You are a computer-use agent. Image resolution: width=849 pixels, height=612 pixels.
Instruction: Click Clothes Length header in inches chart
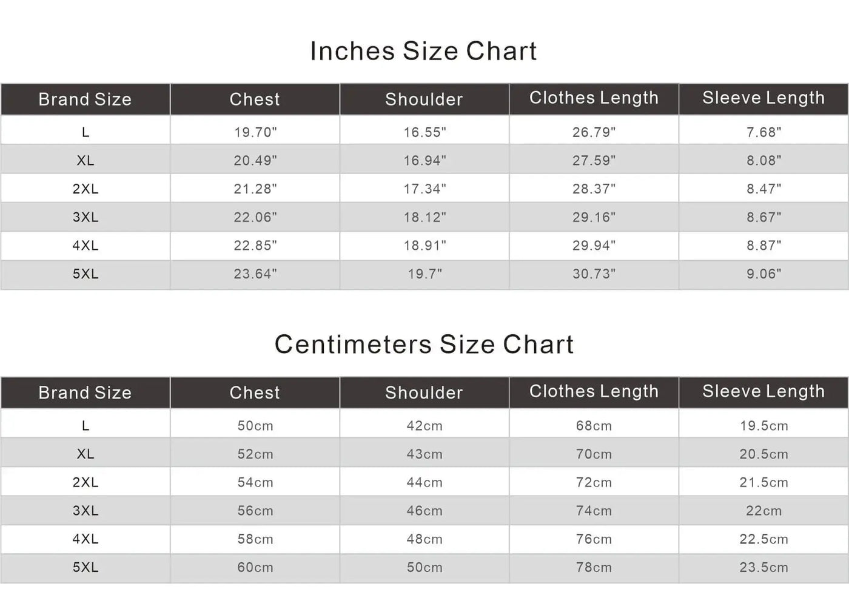pyautogui.click(x=594, y=99)
